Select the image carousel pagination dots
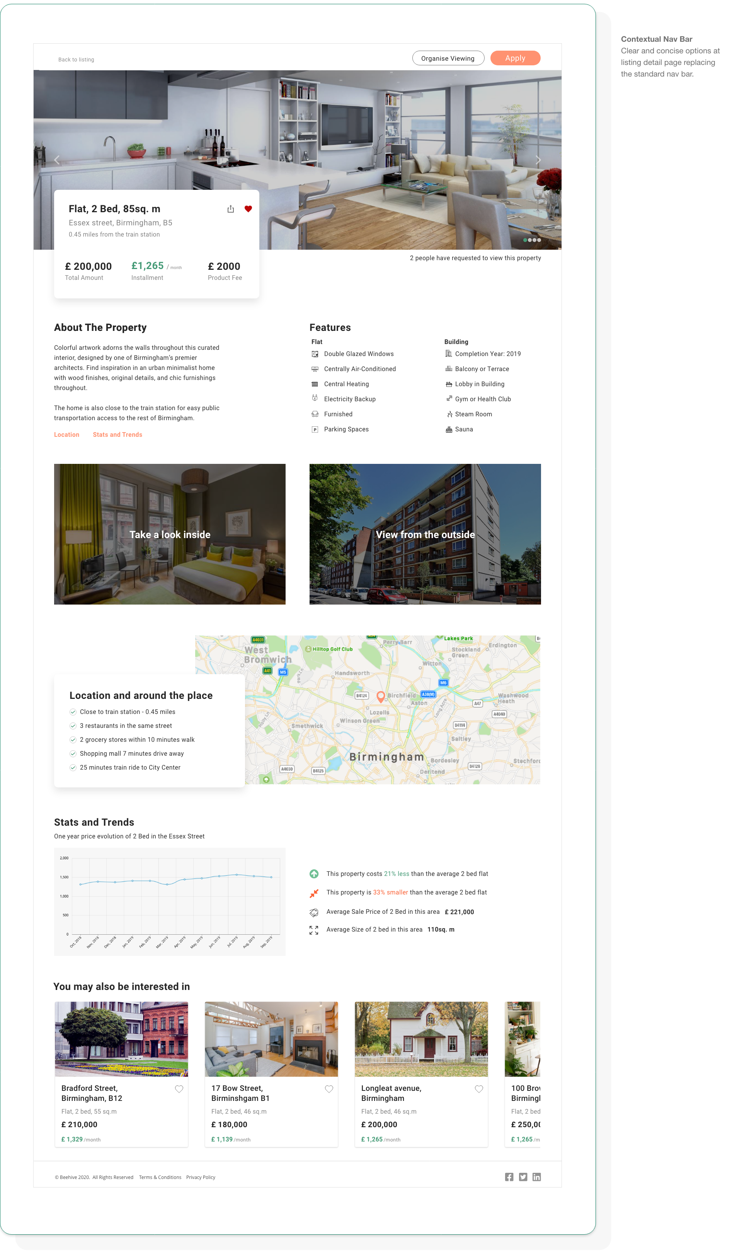742x1259 pixels. pos(532,240)
